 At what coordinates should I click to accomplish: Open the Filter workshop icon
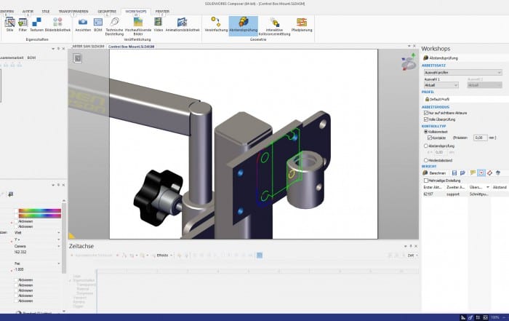pyautogui.click(x=23, y=25)
